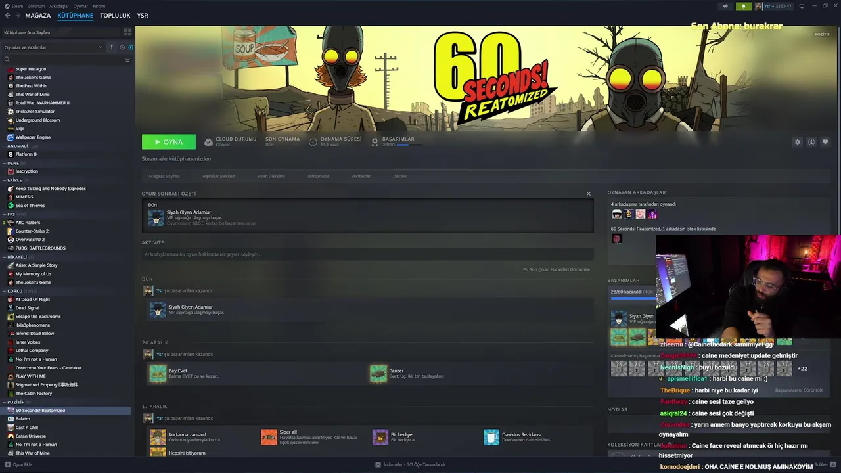
Task: Close the Oyun Sonrası Özeti panel
Action: 589,194
